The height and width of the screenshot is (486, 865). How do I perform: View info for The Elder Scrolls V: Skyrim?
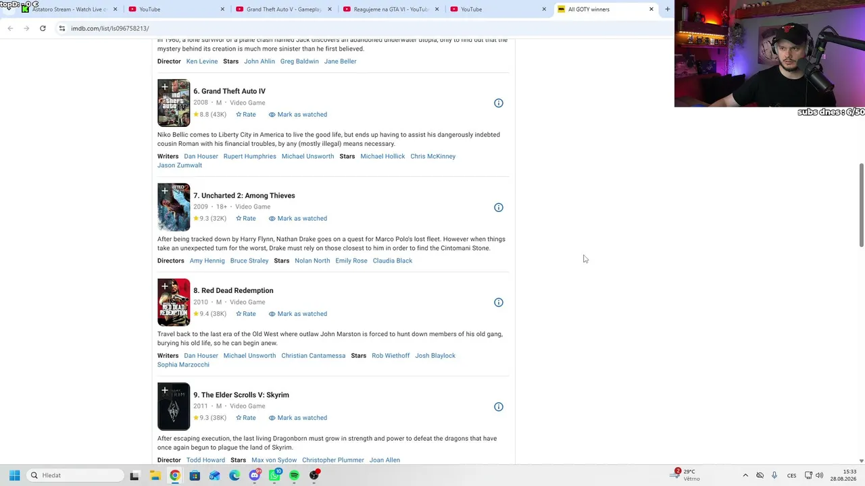tap(499, 407)
